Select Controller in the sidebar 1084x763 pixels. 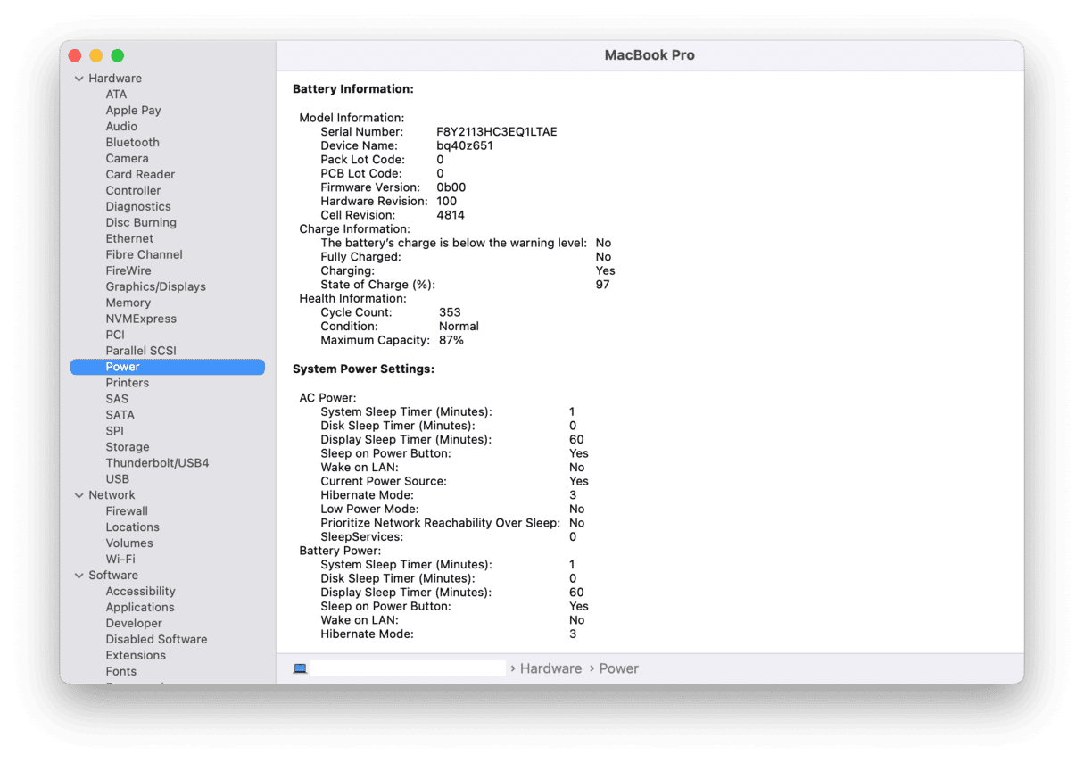(134, 191)
